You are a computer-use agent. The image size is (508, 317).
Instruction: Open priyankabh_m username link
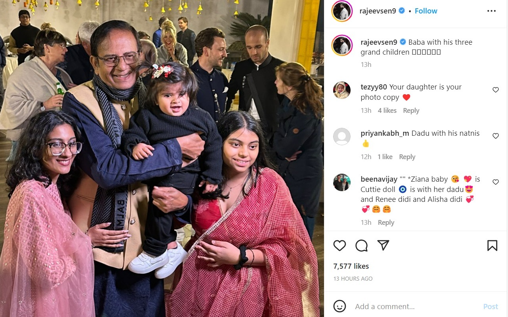[385, 133]
